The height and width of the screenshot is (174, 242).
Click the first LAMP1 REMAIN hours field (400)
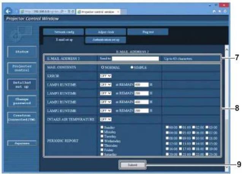pyautogui.click(x=141, y=85)
